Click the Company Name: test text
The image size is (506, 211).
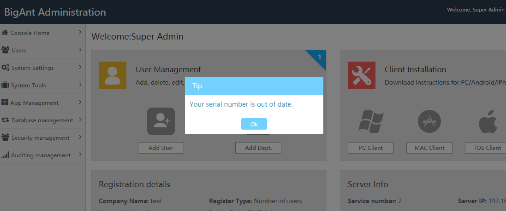click(x=130, y=201)
